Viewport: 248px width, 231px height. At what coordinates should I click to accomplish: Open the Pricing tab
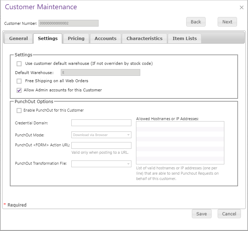click(76, 39)
